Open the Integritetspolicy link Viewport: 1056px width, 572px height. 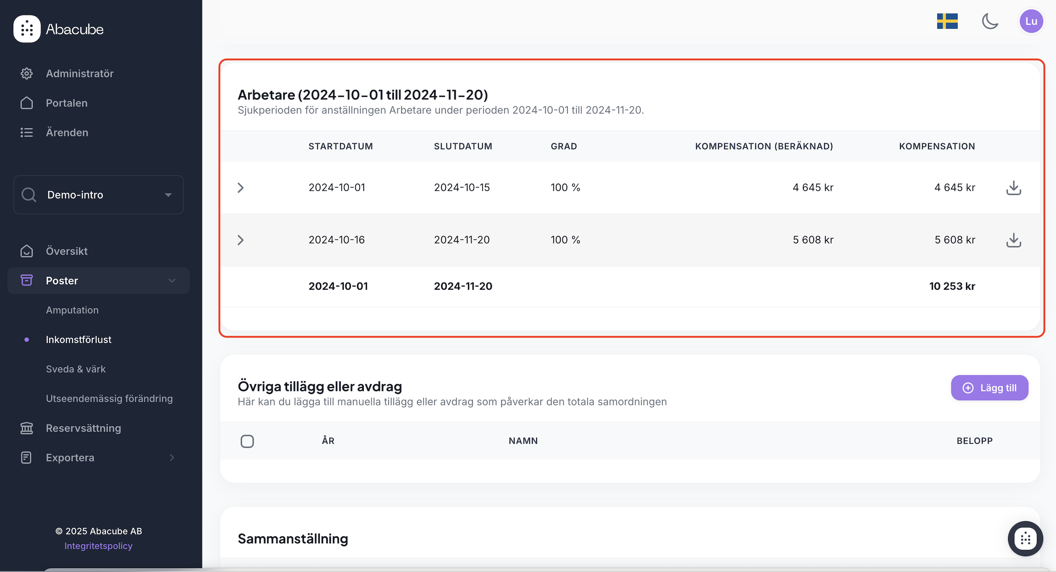pyautogui.click(x=98, y=546)
